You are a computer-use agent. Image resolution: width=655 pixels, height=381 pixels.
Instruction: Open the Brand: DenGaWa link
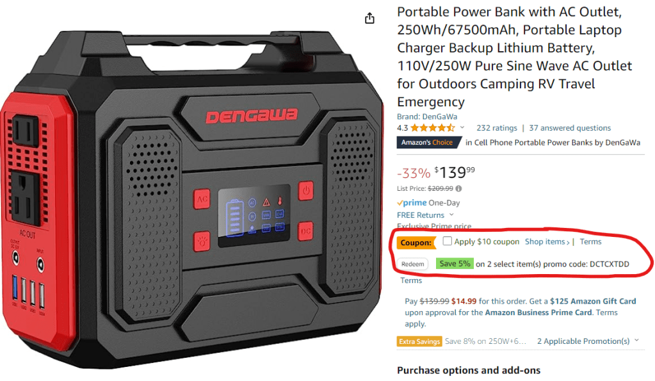tap(427, 117)
